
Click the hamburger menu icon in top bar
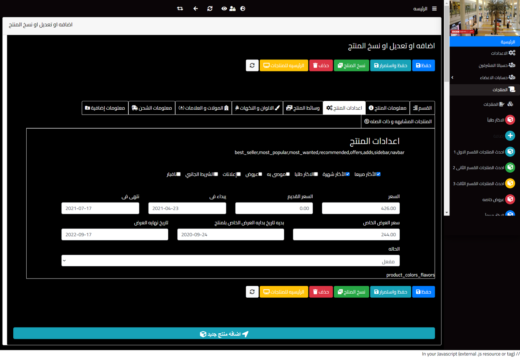pos(434,9)
